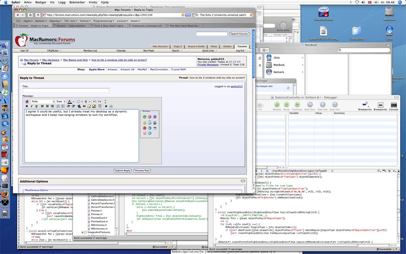
Task: Toggle underline formatting in message editor
Action: 36,106
